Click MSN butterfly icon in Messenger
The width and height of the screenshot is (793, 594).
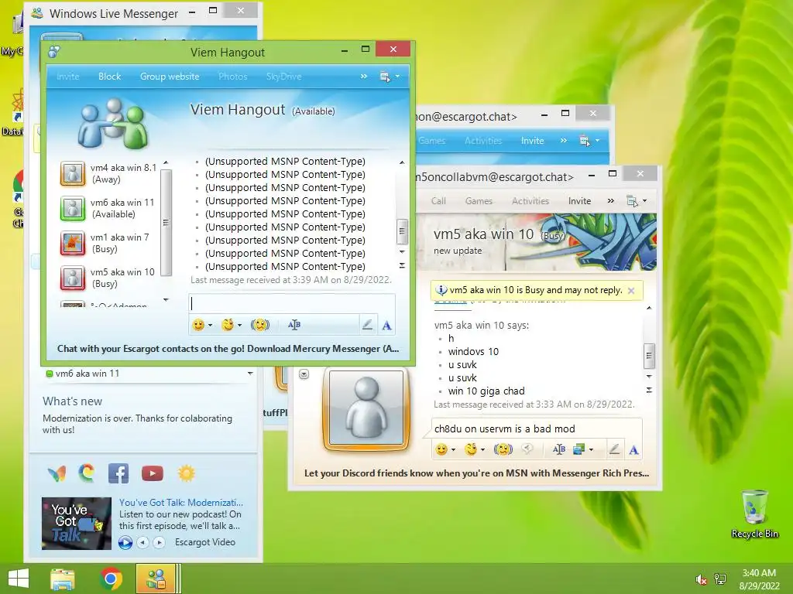[x=57, y=473]
